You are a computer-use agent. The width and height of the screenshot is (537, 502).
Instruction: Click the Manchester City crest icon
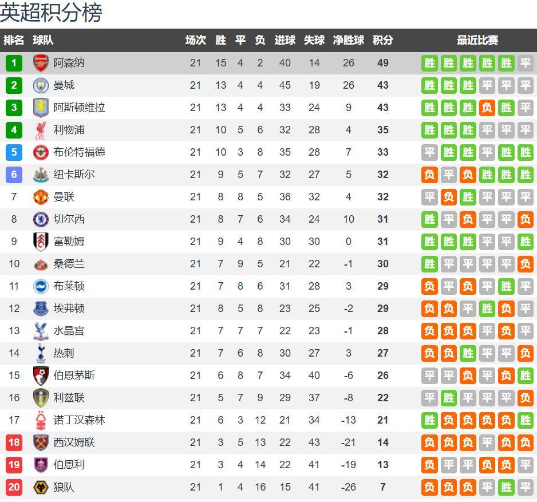point(41,85)
